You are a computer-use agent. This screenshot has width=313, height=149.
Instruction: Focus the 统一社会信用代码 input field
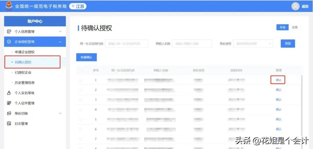[127, 44]
